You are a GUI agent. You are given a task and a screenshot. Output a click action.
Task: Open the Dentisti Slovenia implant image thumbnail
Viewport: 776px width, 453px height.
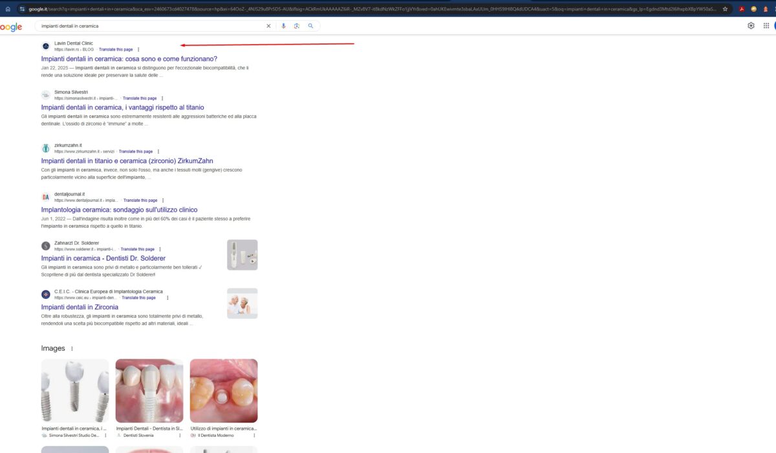149,391
